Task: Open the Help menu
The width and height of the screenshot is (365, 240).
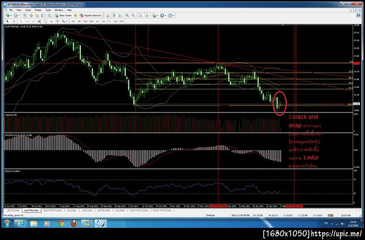Action: click(69, 10)
